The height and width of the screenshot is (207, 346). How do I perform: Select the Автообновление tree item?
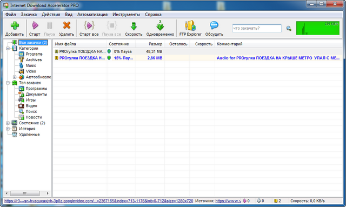click(x=38, y=77)
